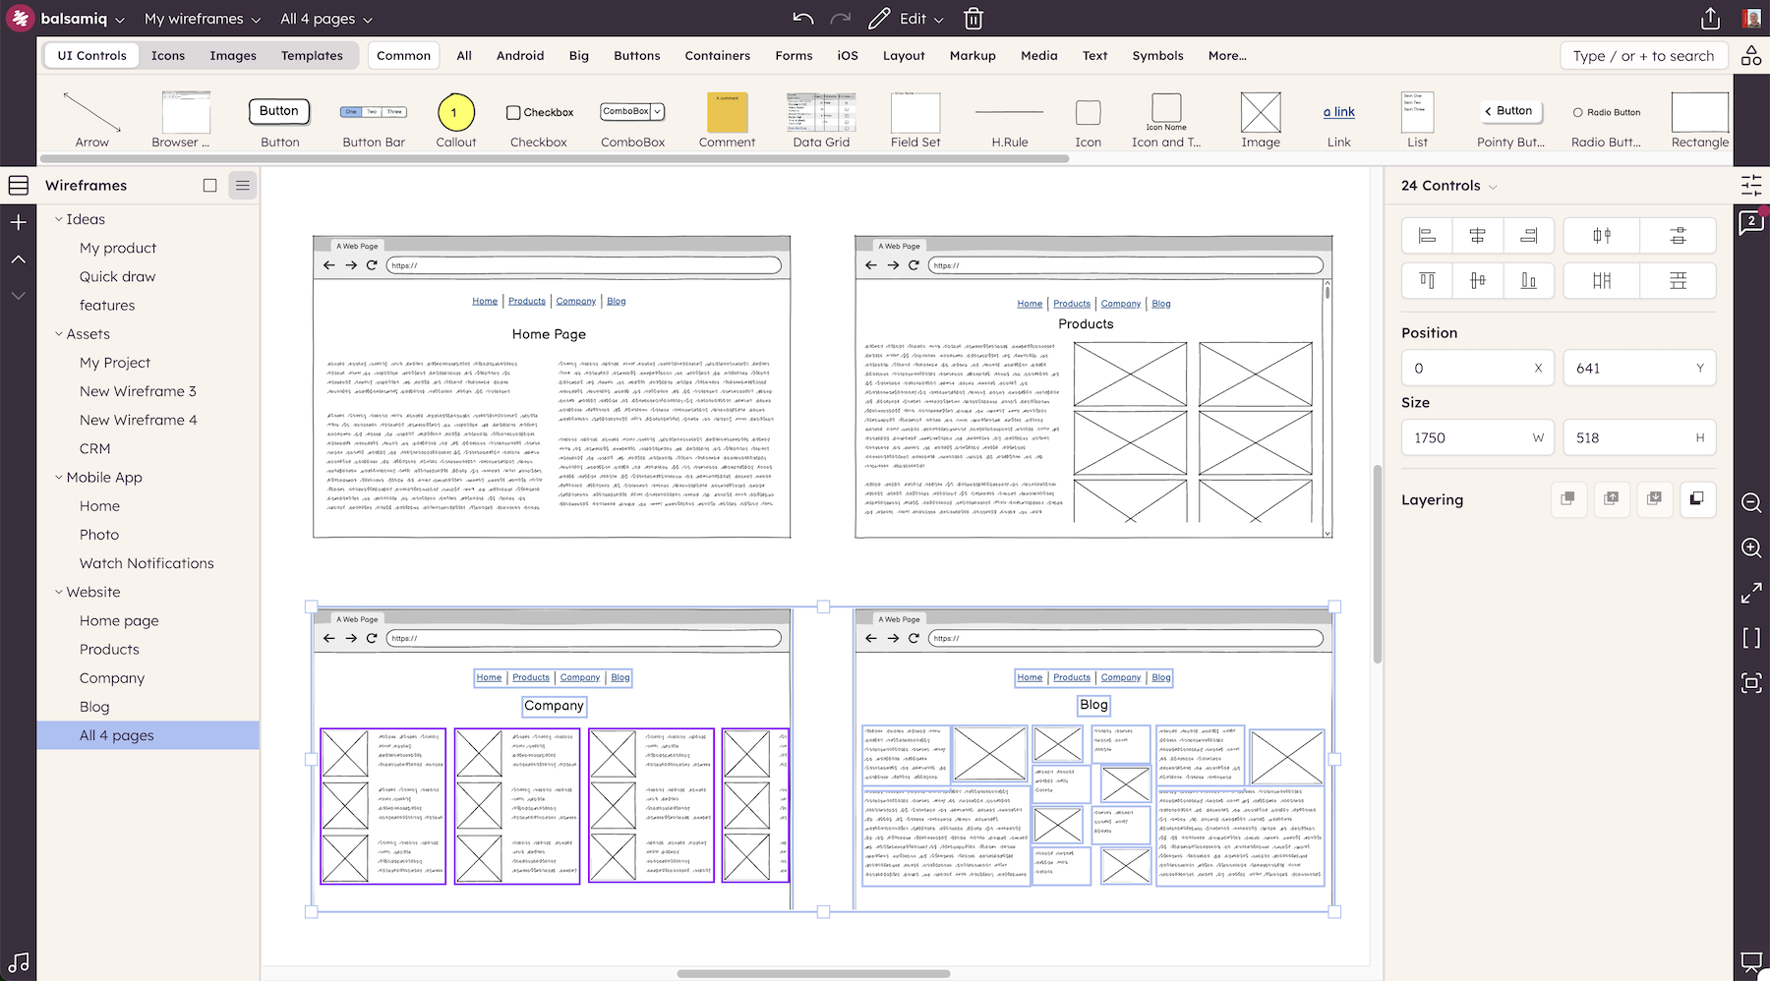Toggle the Wireframes panel checkbox

click(209, 185)
